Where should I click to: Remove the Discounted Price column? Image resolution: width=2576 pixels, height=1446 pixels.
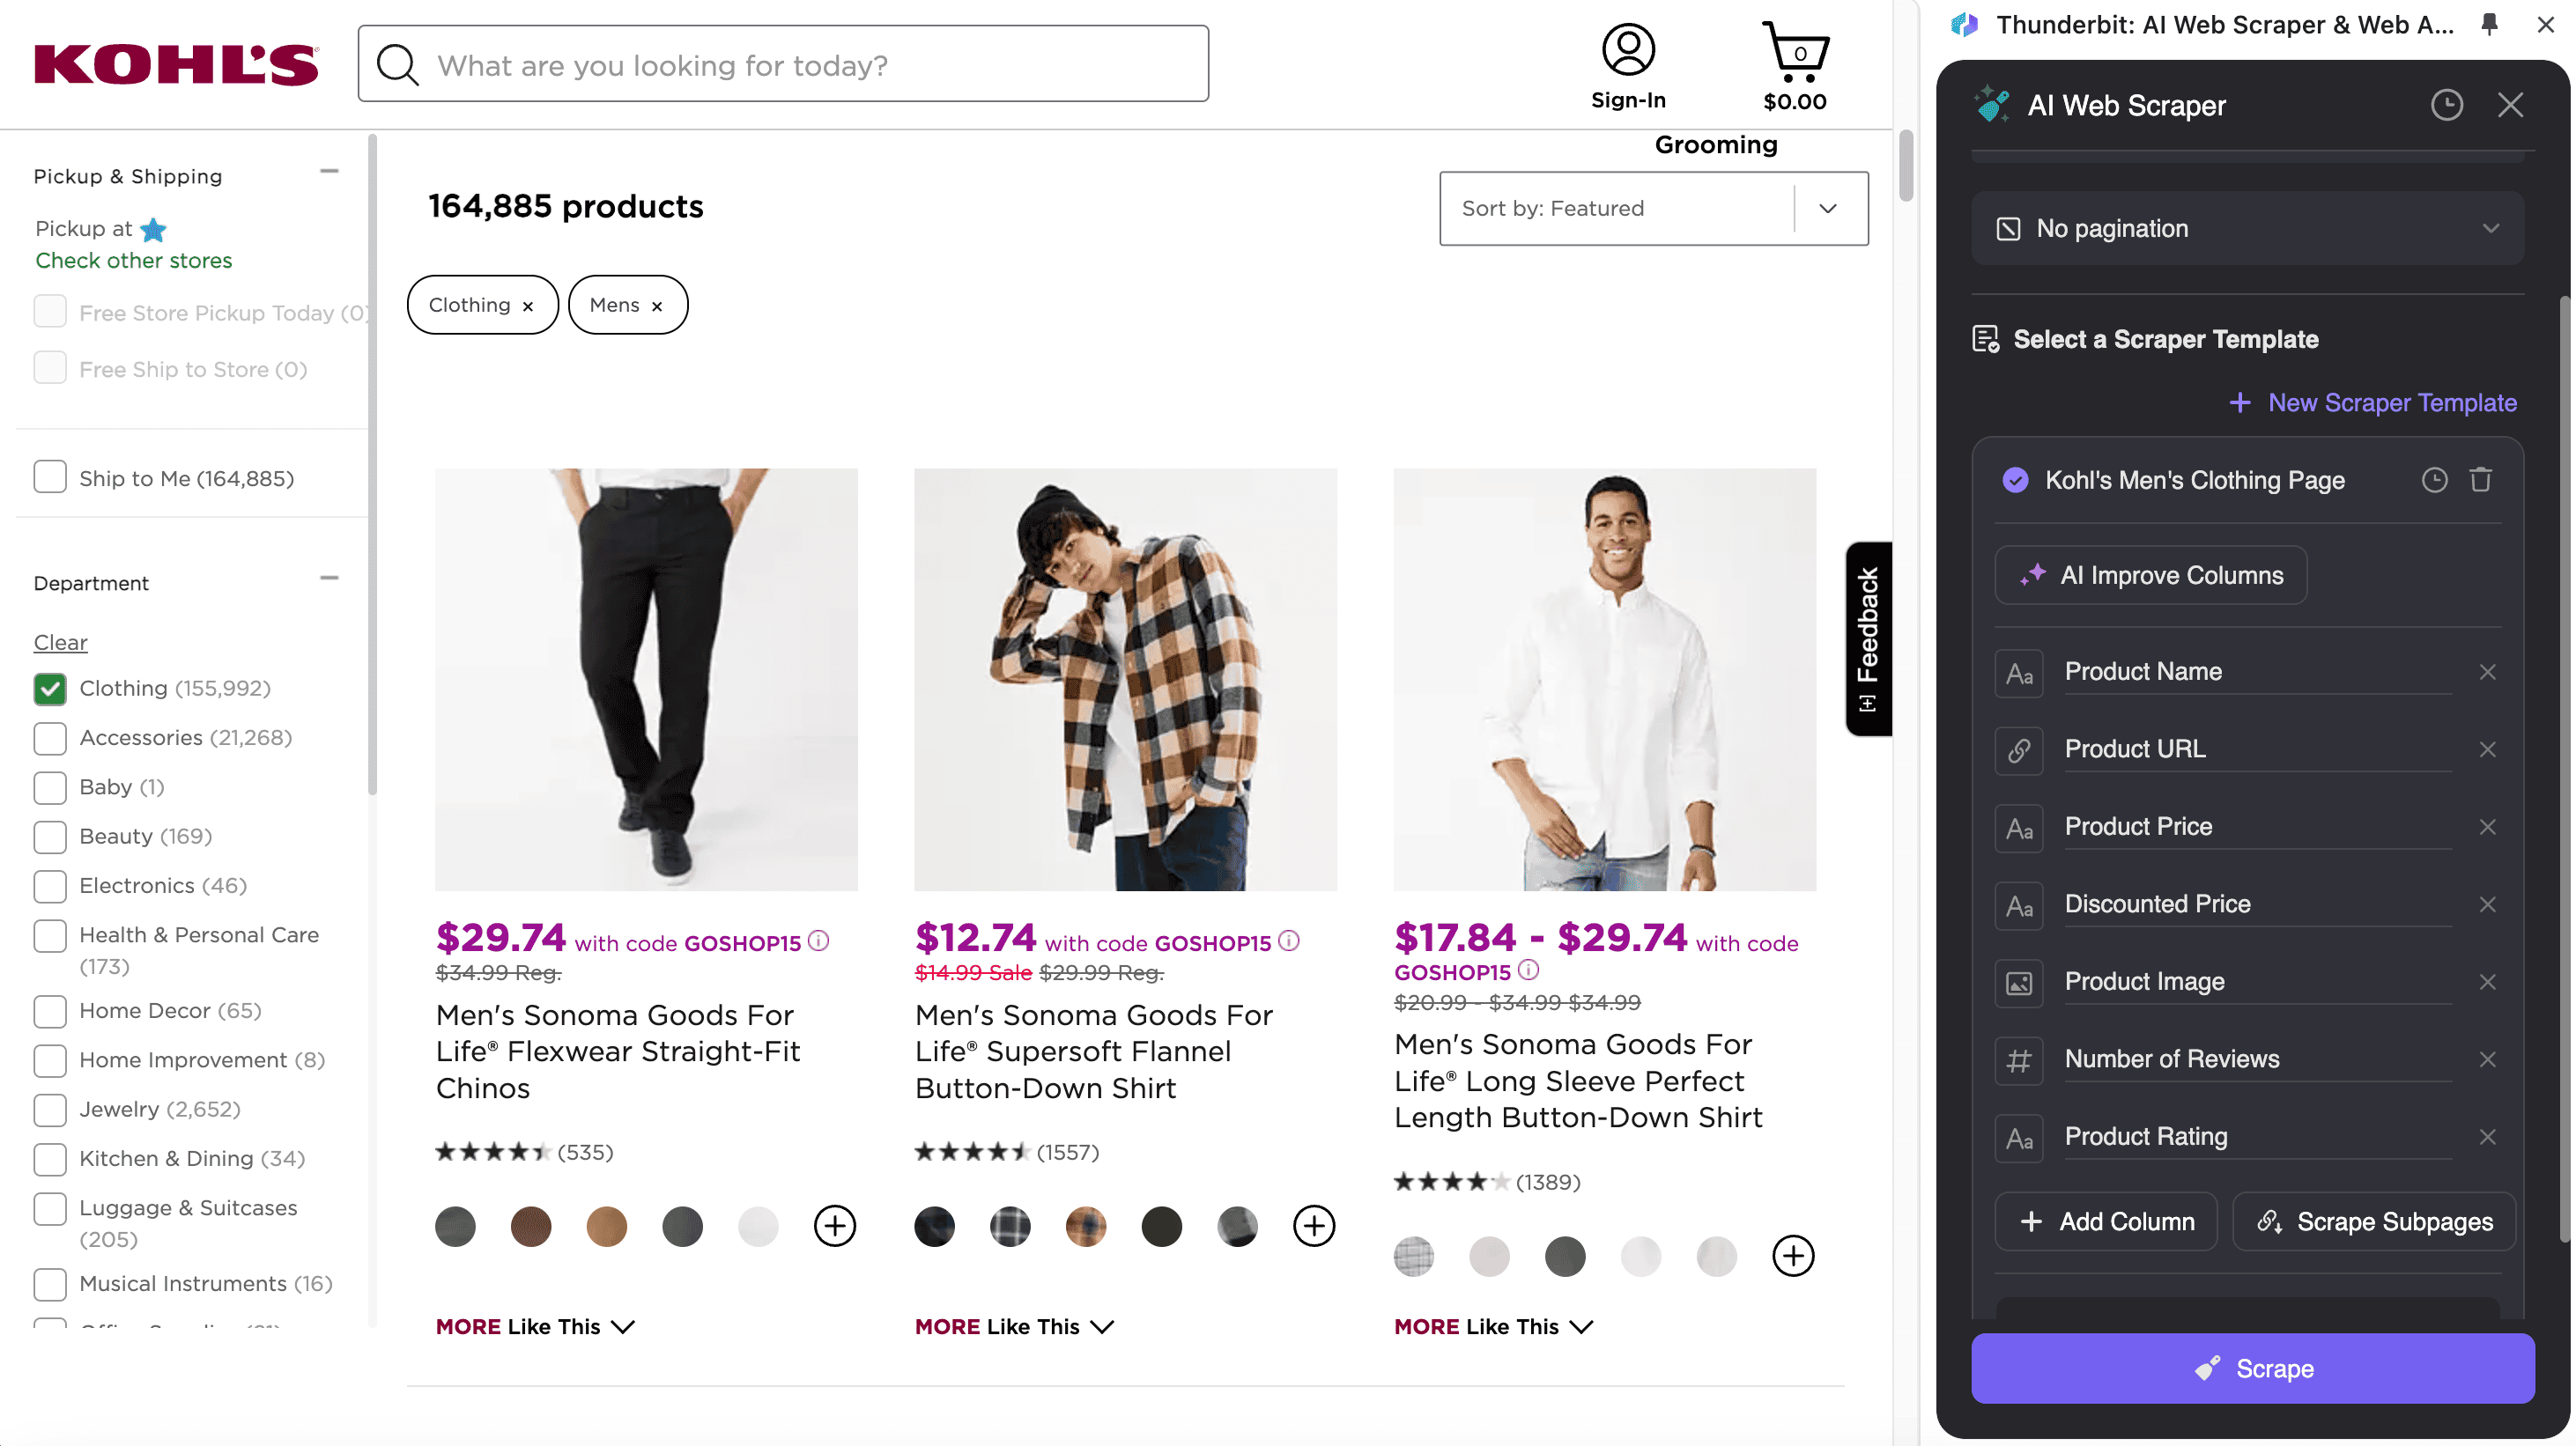[x=2488, y=904]
